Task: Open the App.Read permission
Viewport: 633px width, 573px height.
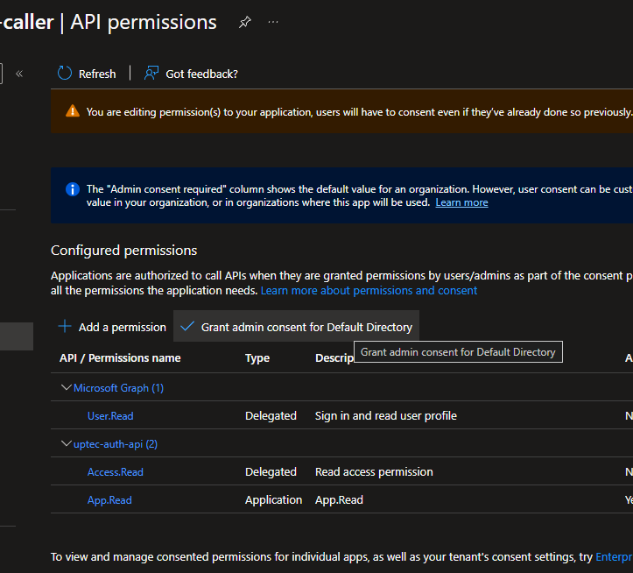Action: [109, 499]
